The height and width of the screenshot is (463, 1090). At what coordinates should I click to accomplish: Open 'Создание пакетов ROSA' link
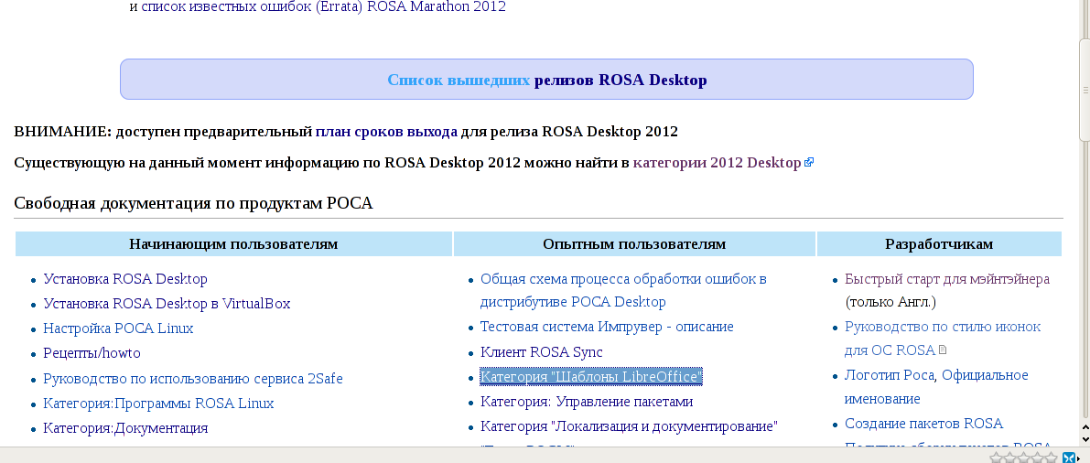click(x=923, y=424)
